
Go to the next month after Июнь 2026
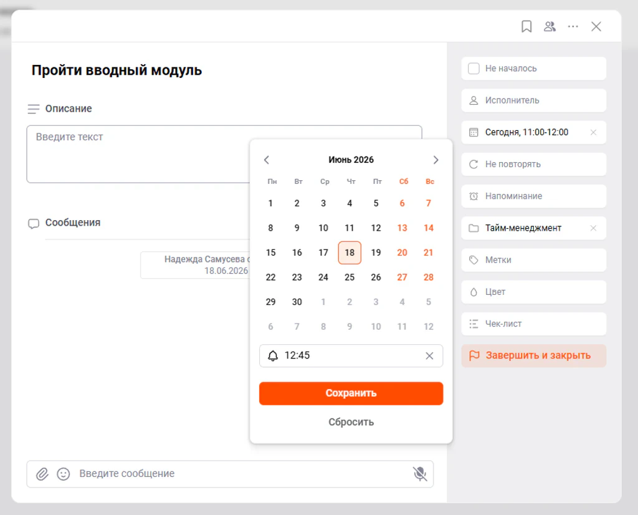click(x=436, y=160)
